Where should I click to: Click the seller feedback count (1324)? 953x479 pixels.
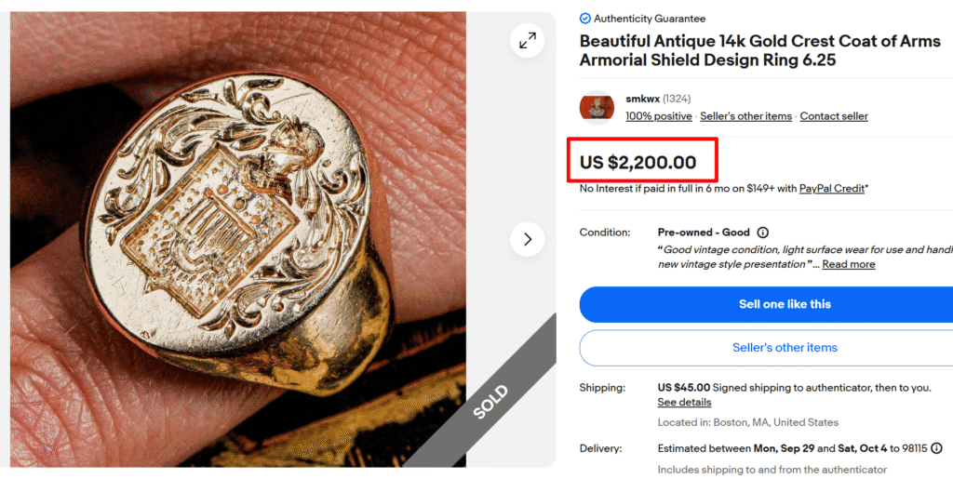677,99
